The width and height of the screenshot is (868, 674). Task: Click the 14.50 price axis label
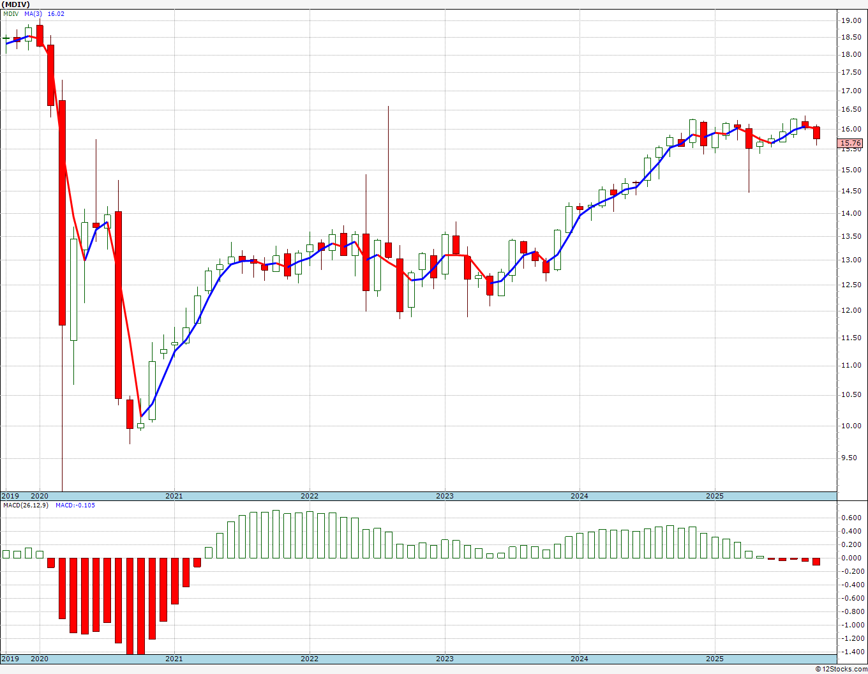851,191
